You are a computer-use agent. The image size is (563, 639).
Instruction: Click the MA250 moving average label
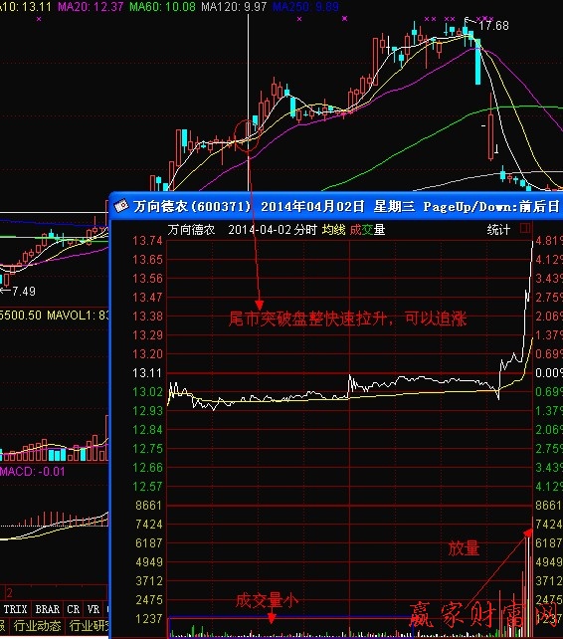coord(305,7)
